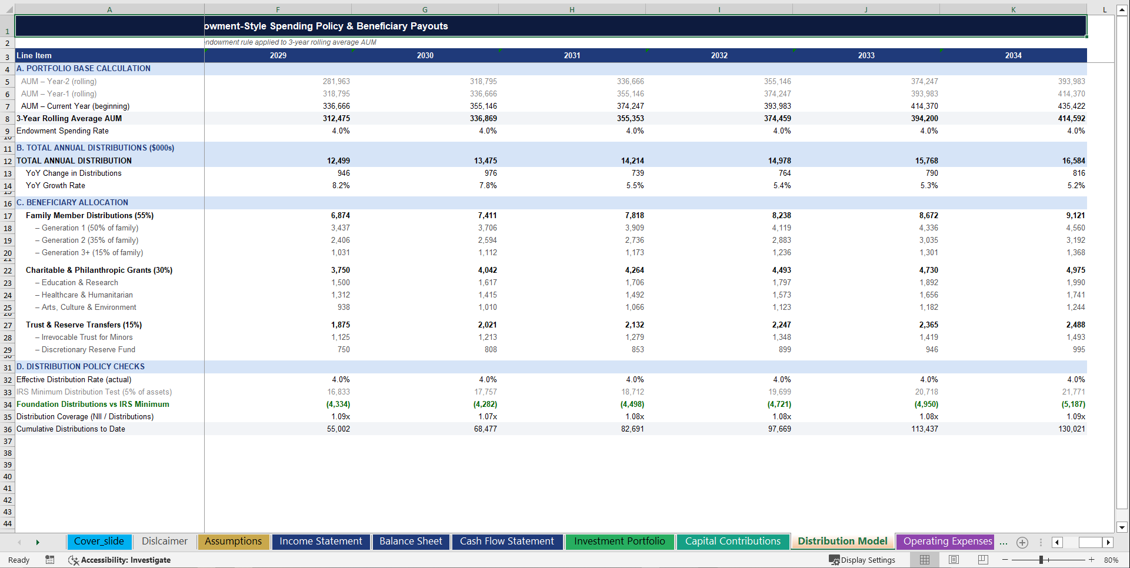Click the Display Settings icon
1130x568 pixels.
tap(835, 560)
